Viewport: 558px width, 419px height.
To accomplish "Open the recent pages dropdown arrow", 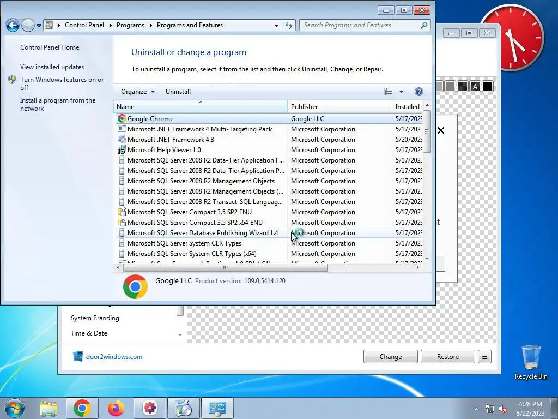I will click(39, 26).
